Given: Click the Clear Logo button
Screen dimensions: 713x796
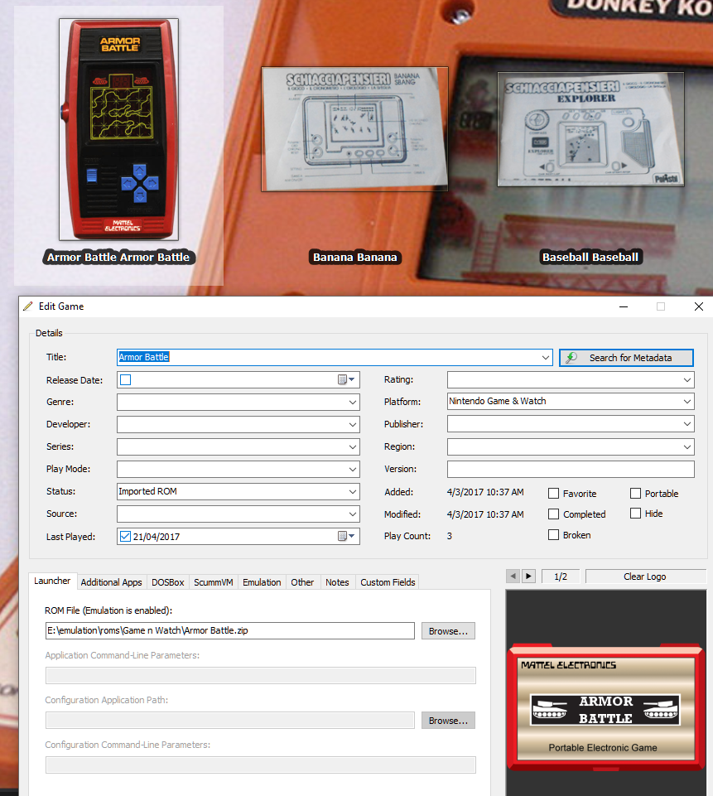Looking at the screenshot, I should [645, 576].
